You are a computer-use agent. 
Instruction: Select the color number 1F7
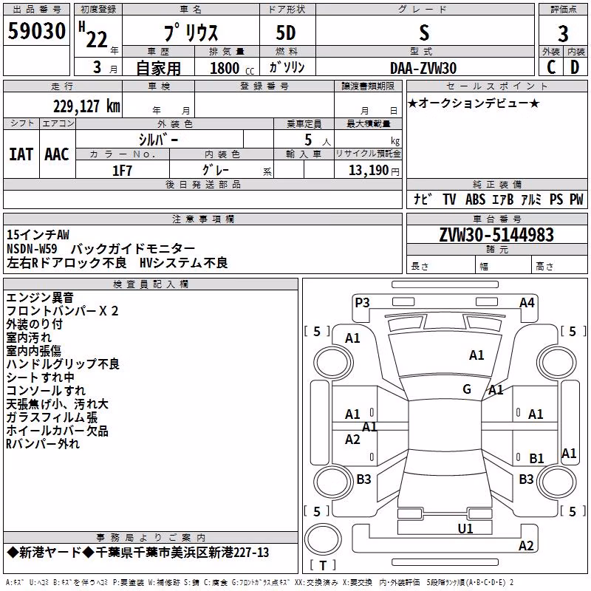click(x=123, y=171)
